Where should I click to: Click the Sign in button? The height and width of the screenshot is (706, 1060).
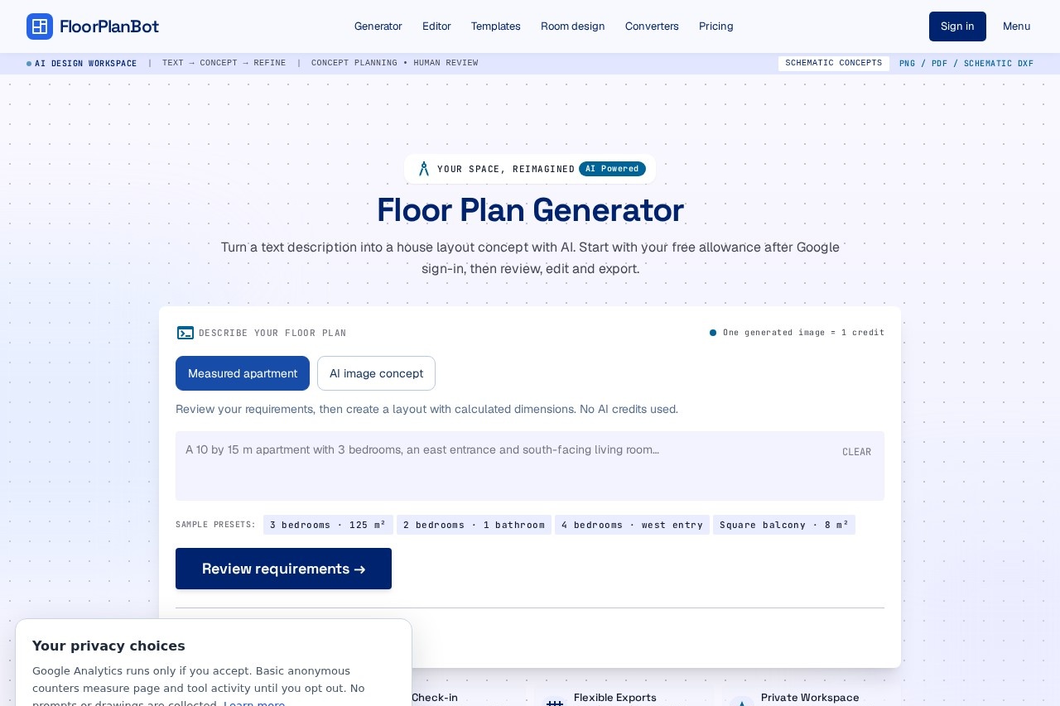[x=957, y=26]
